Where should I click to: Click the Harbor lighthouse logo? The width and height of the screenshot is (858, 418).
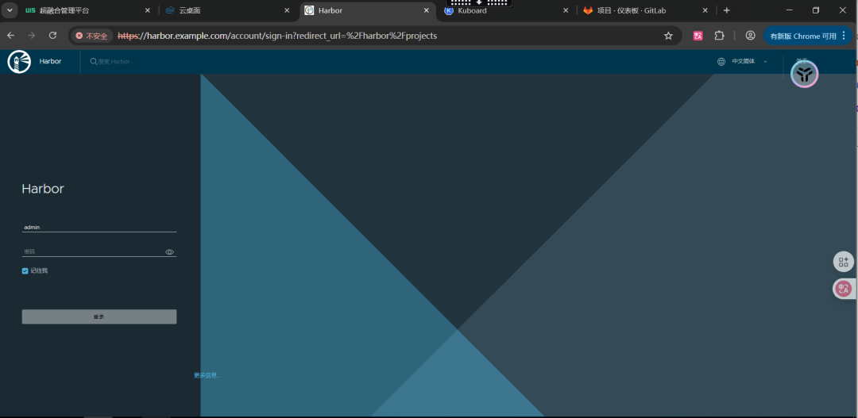(x=19, y=62)
